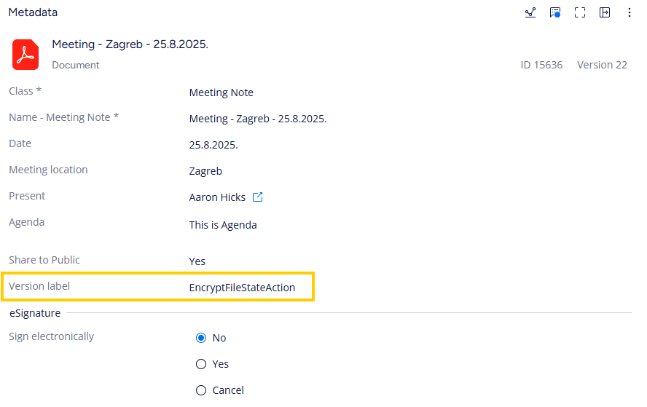Click the collapse panel arrow icon
Viewport: 647px width, 407px height.
605,12
